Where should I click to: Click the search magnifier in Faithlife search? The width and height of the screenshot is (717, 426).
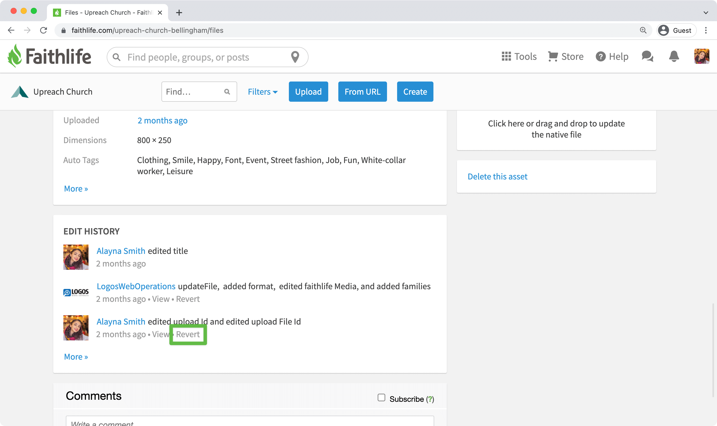(117, 57)
